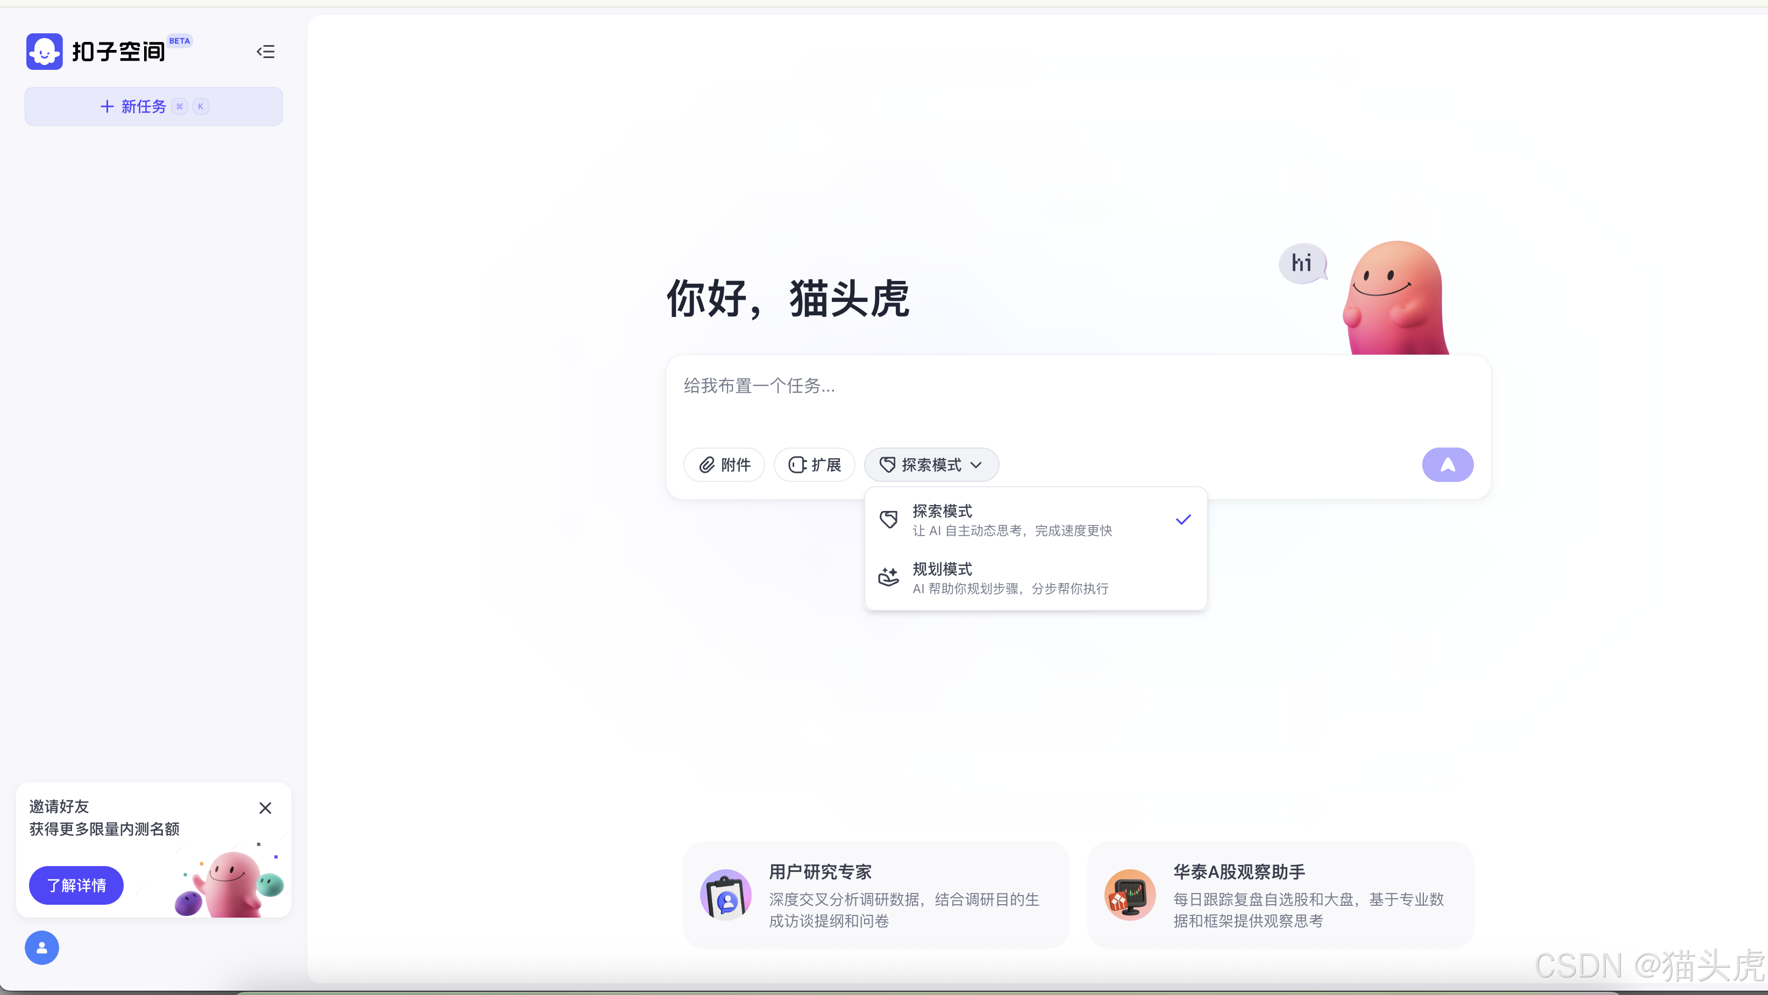The height and width of the screenshot is (995, 1768).
Task: Click the 了解详情 button
Action: [x=76, y=885]
